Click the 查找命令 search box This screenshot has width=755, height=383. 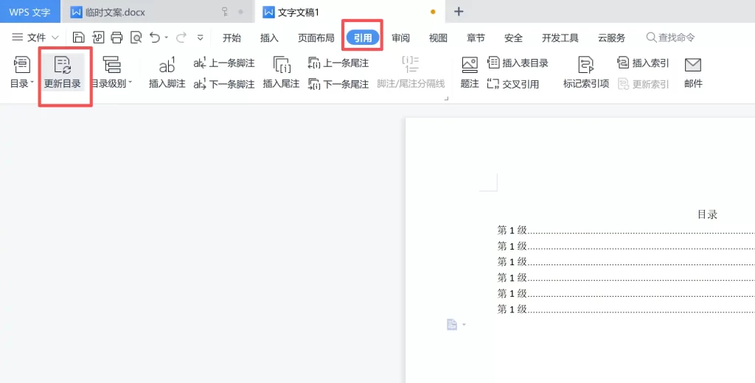[670, 38]
